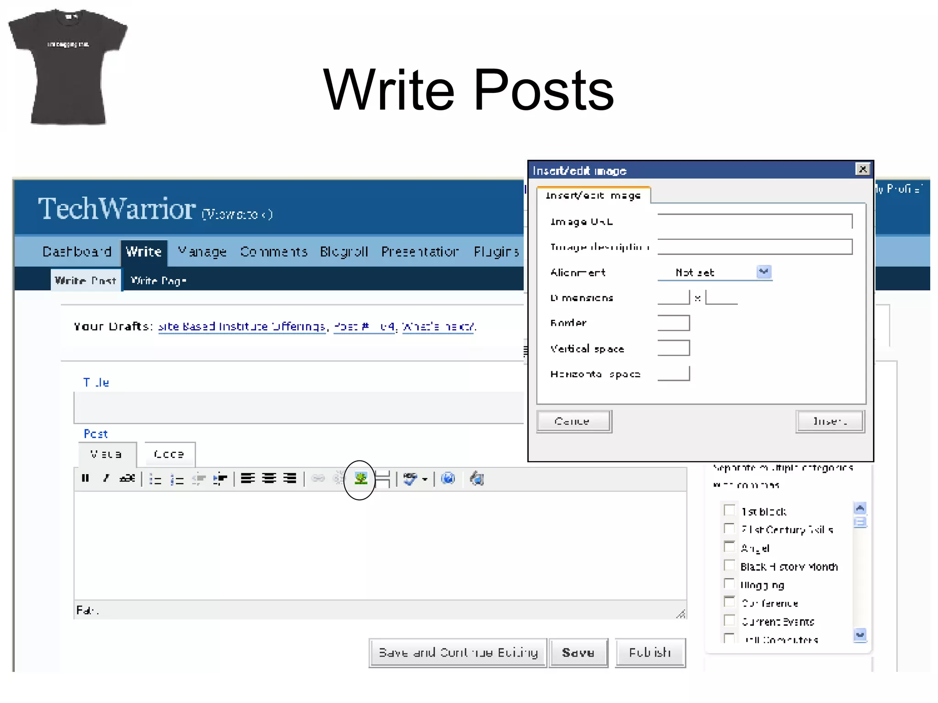Open the Blogroll menu tab

coord(344,252)
